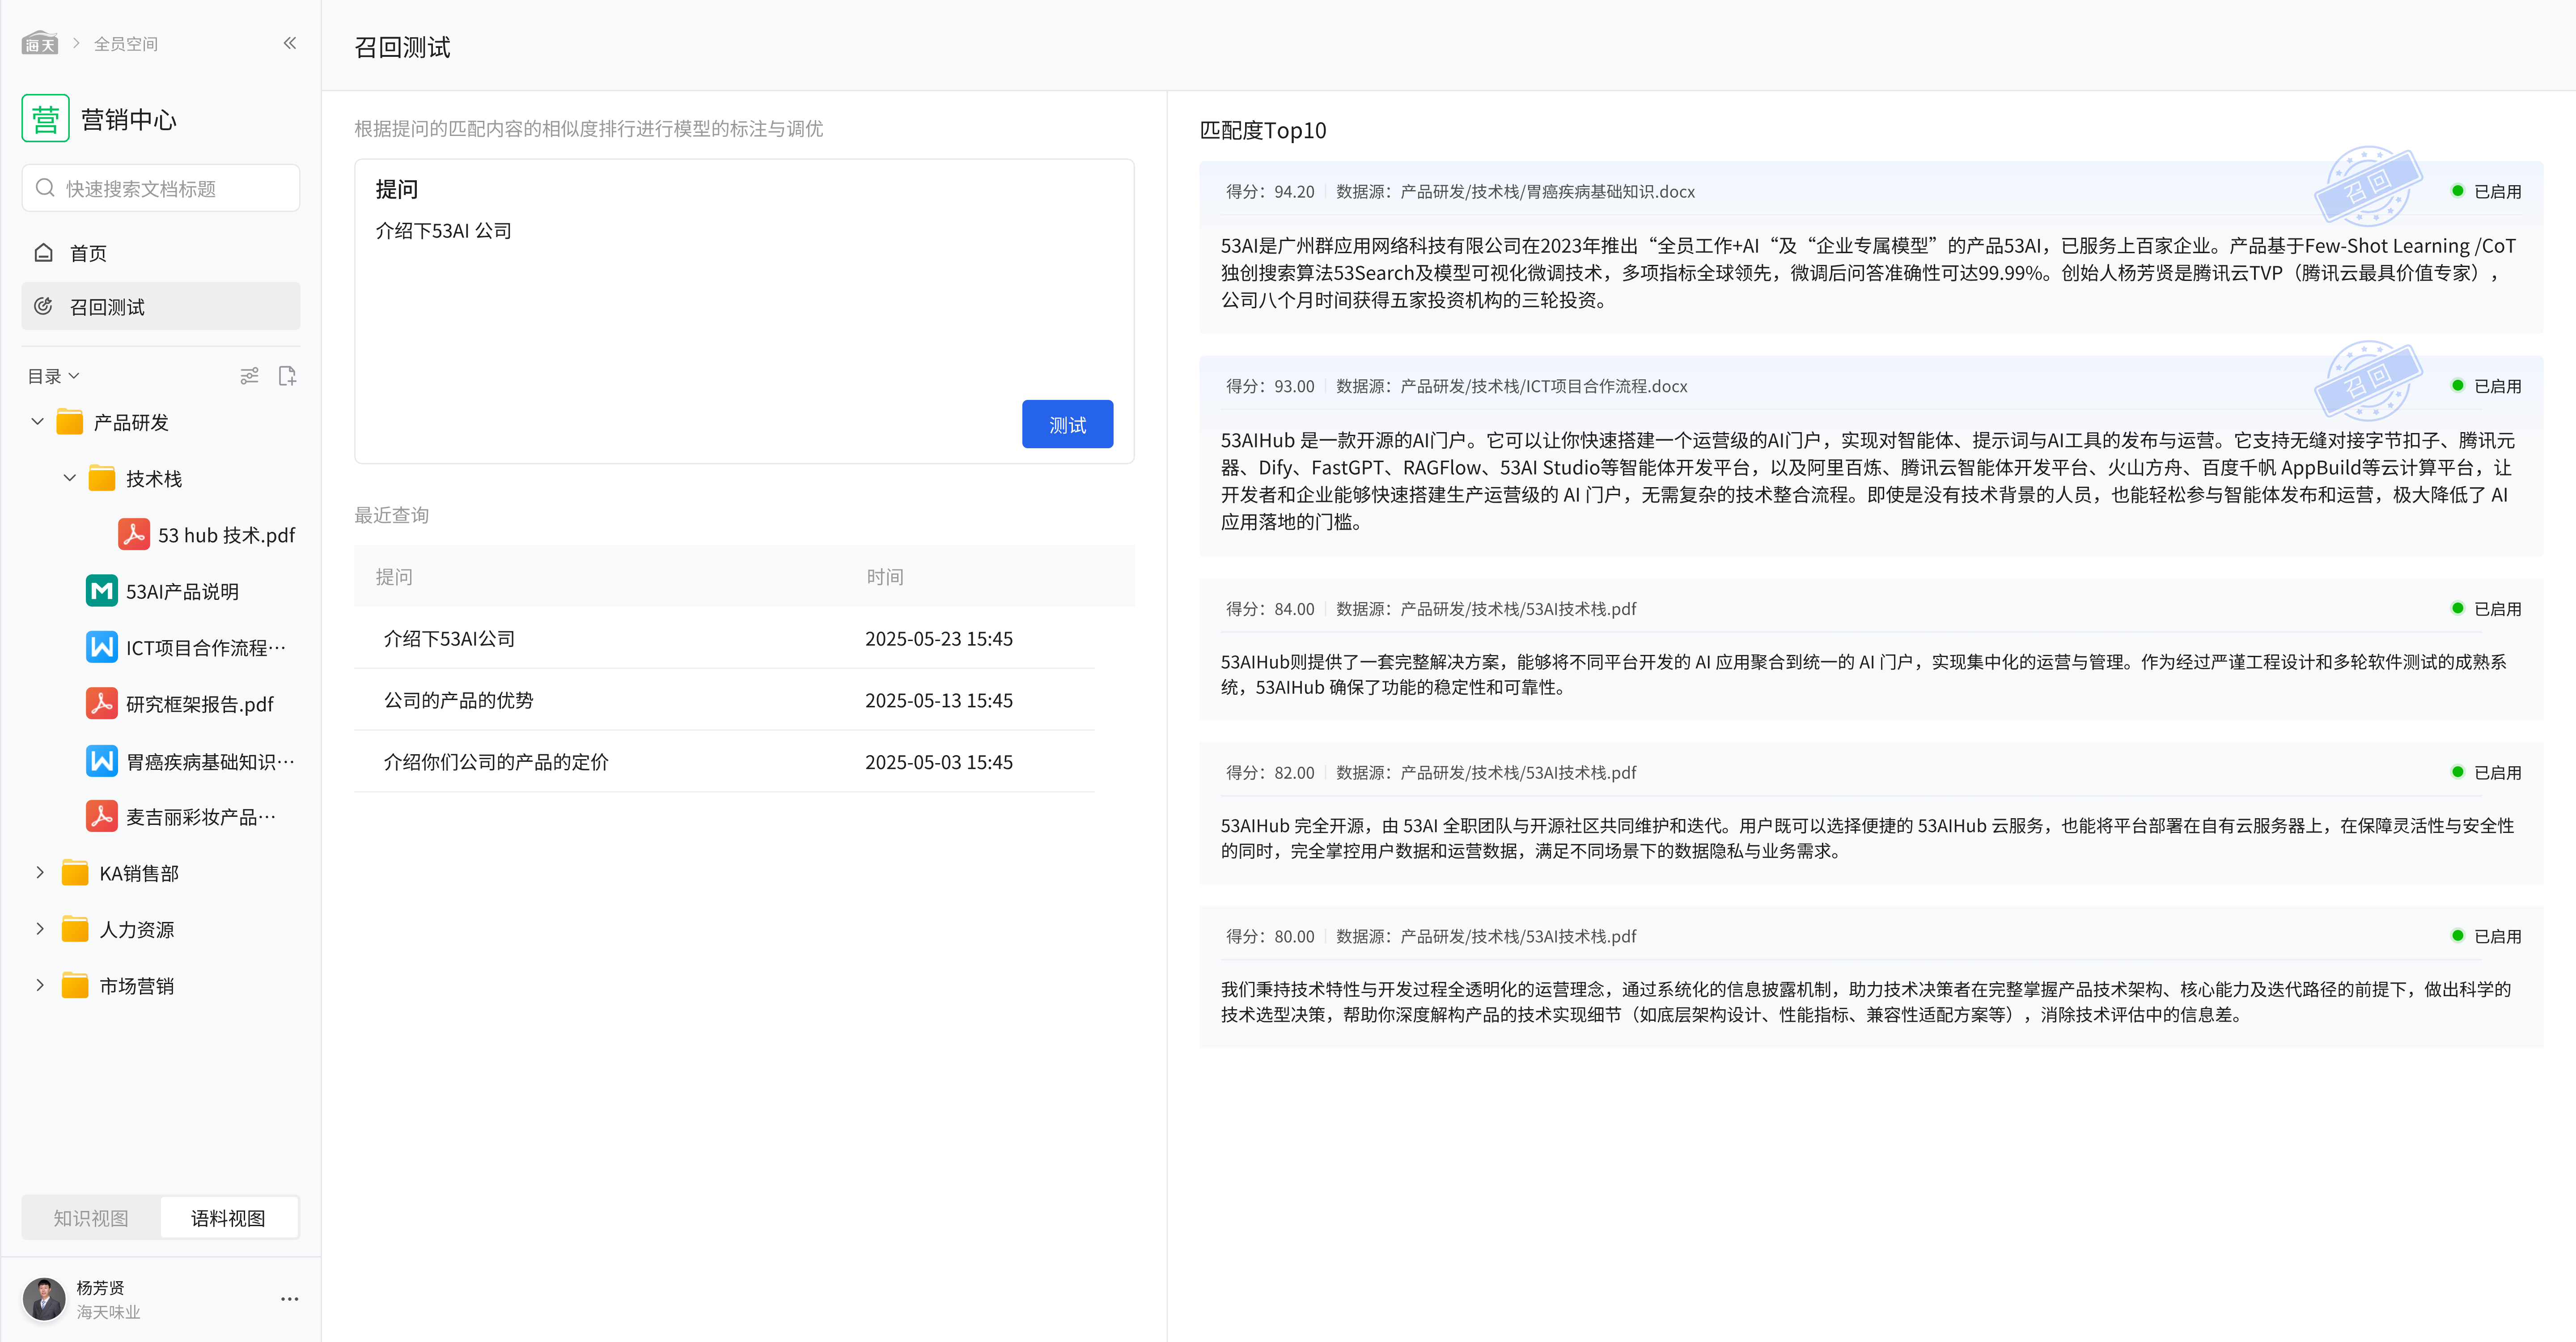Collapse the sidebar with double-chevron icon
Screen dimensions: 2576x1342
tap(290, 43)
